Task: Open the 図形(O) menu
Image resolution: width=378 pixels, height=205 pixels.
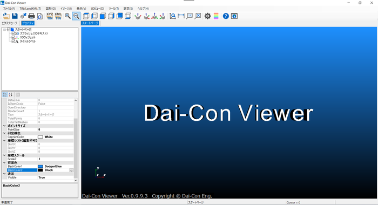Action: click(x=51, y=9)
